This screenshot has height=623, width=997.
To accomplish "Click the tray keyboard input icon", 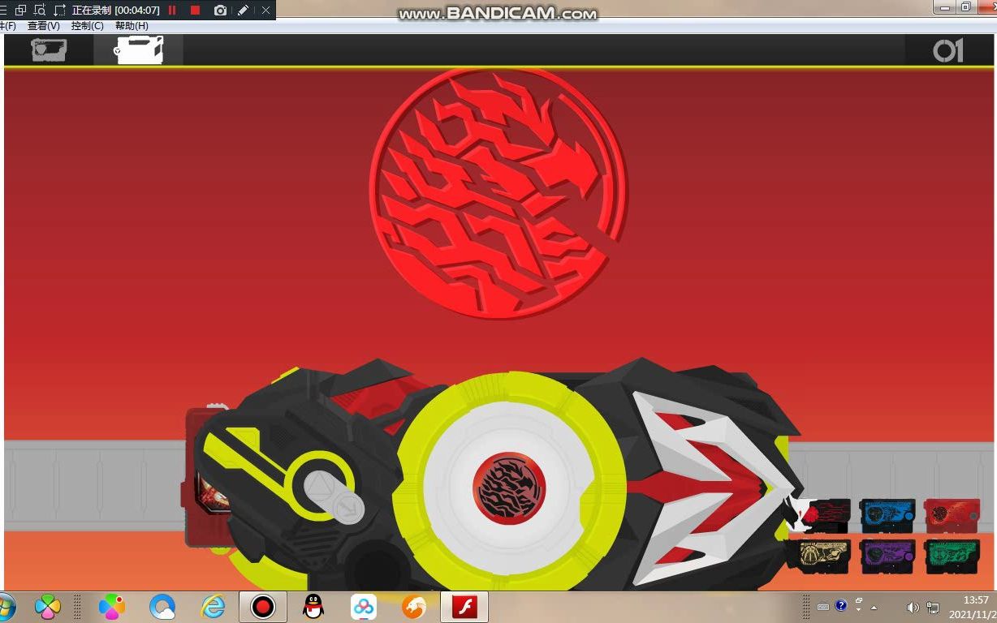I will coord(823,607).
